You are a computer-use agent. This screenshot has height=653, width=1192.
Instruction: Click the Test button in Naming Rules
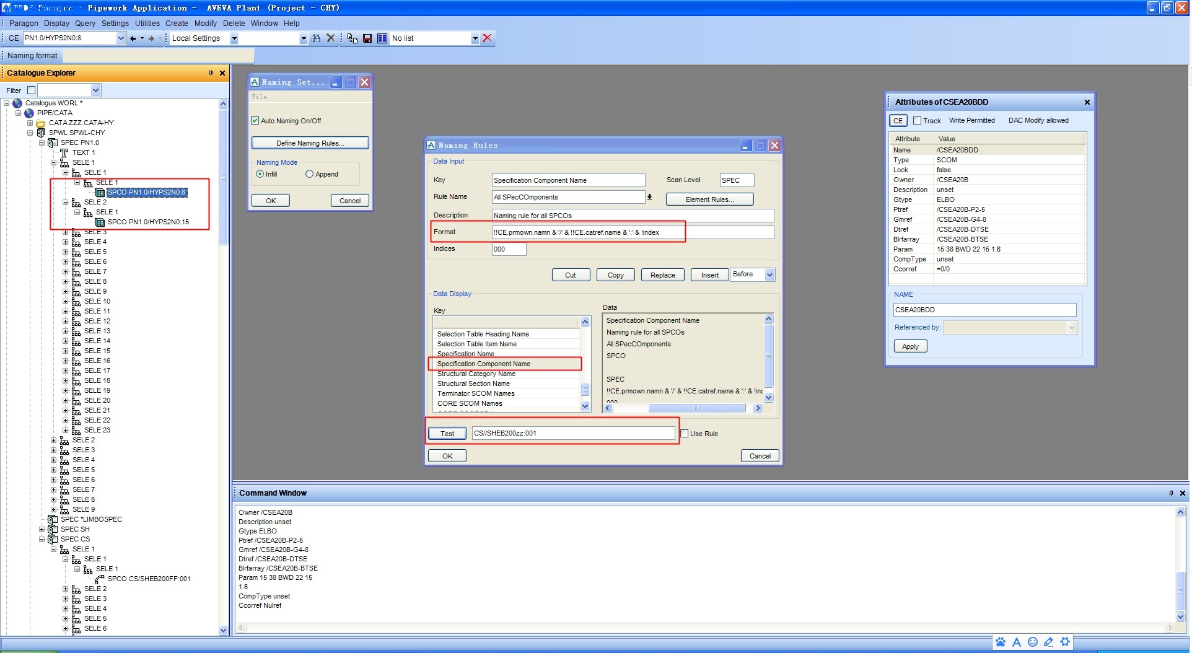pyautogui.click(x=447, y=434)
